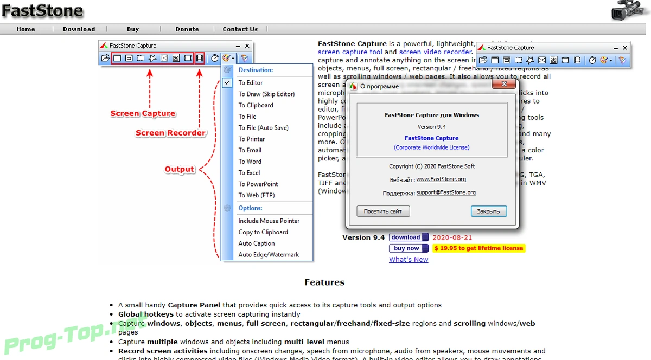
Task: Select Scrolling Window icon in right panel
Action: tap(554, 60)
